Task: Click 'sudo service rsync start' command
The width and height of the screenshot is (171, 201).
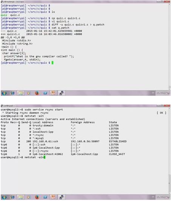Action: tap(44, 110)
